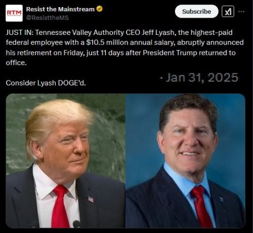Click the "Consider Lyash DOGE'd." line

(x=46, y=83)
